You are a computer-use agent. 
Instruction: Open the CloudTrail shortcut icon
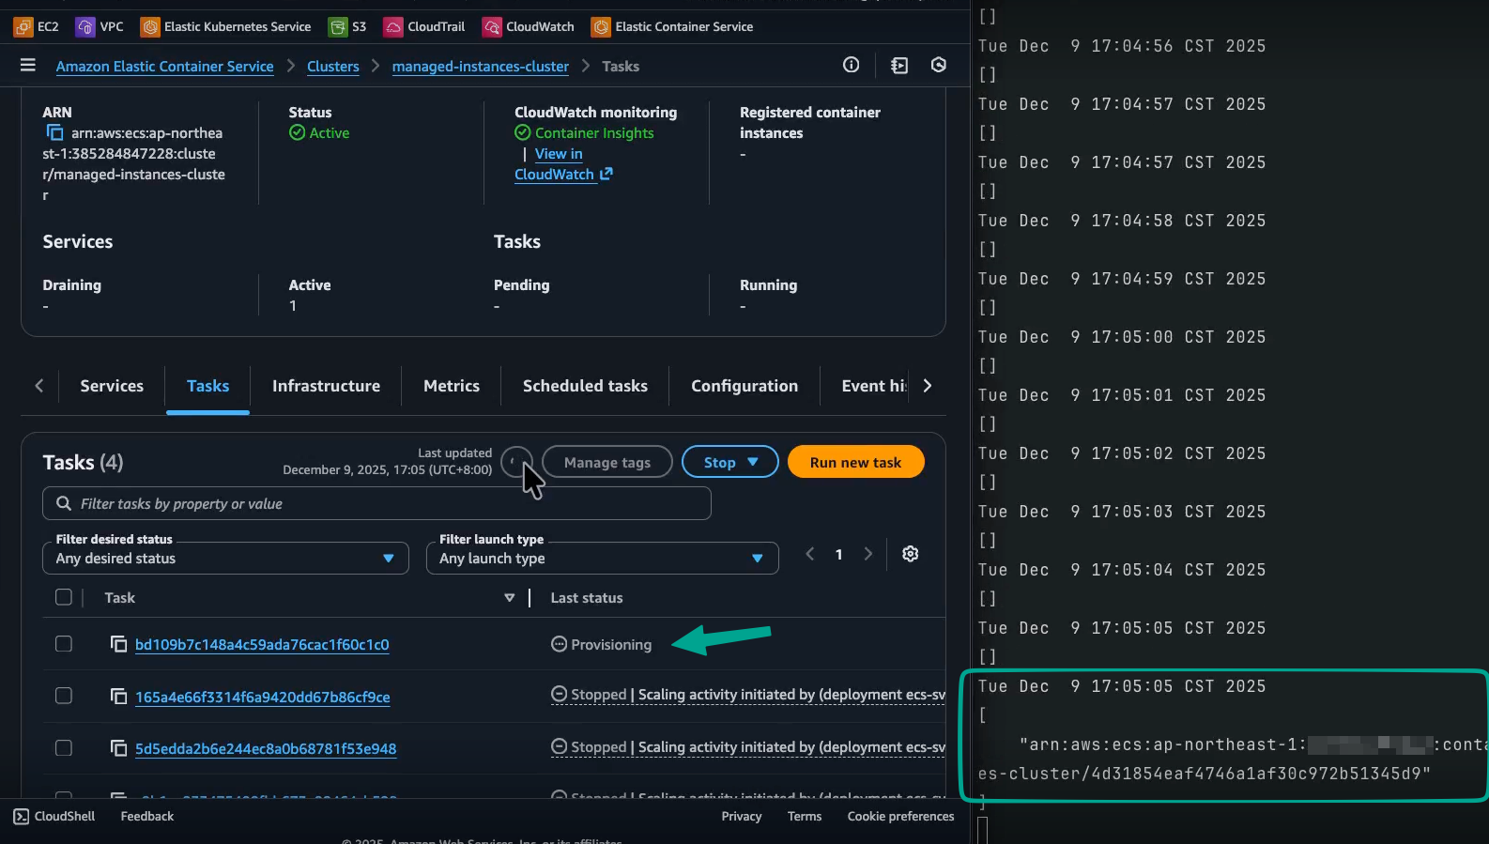click(393, 27)
